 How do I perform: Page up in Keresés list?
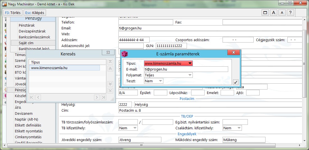click(x=110, y=69)
